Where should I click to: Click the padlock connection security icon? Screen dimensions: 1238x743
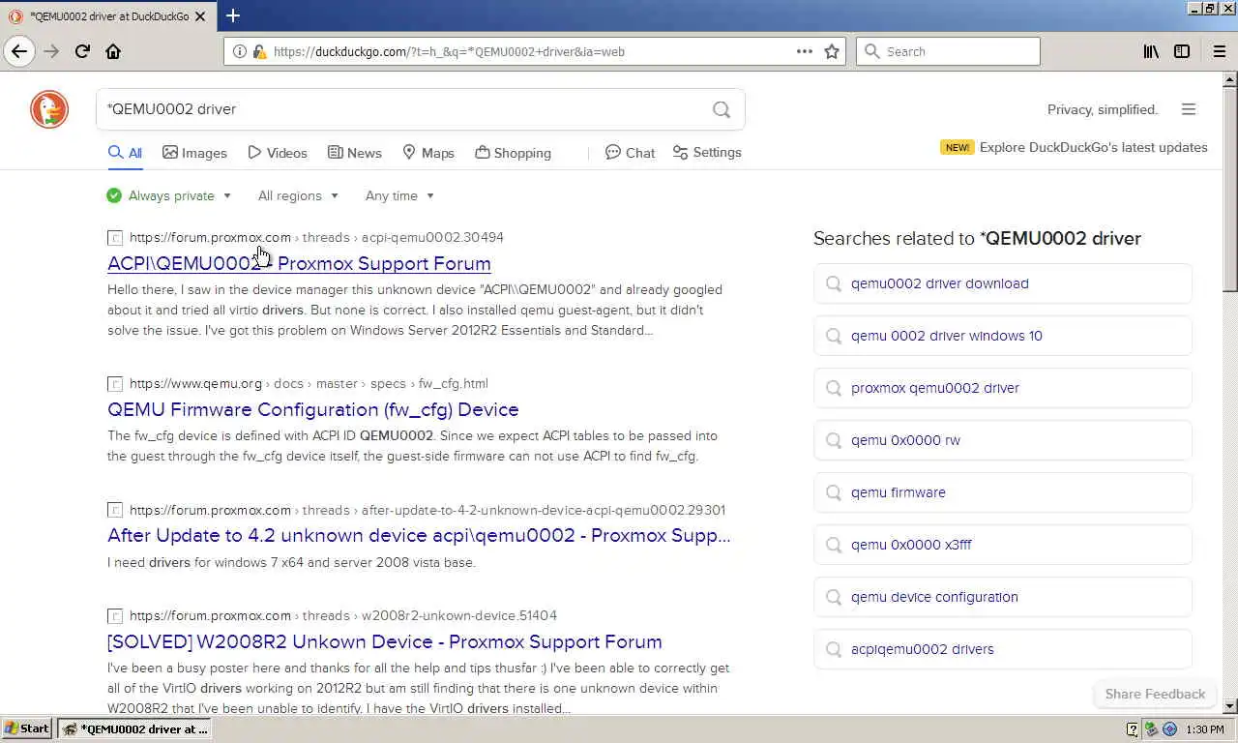(259, 51)
